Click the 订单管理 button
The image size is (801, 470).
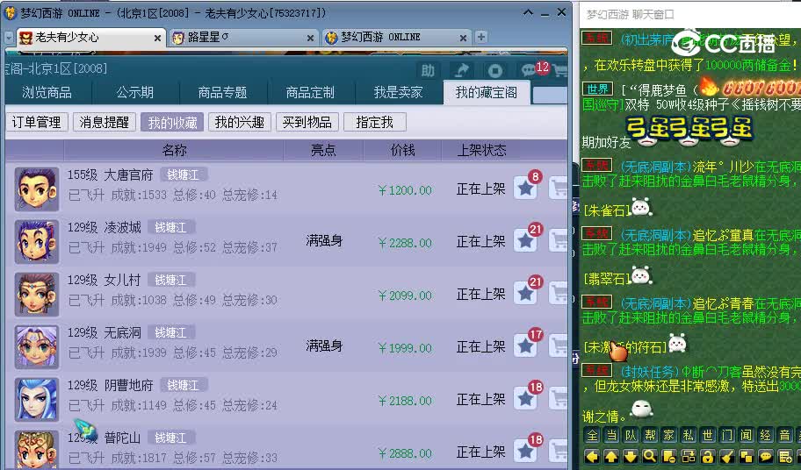(37, 123)
